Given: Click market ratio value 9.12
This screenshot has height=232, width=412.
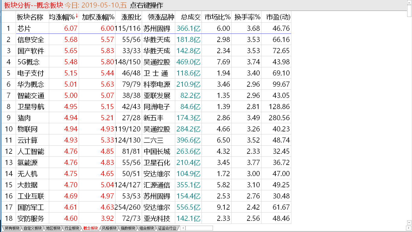Looking at the screenshot, I should pos(223,207).
